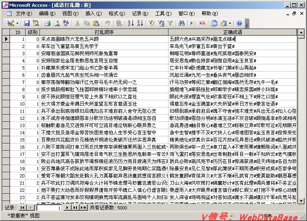Go to next record navigation button
Image resolution: width=307 pixels, height=221 pixels.
67,207
